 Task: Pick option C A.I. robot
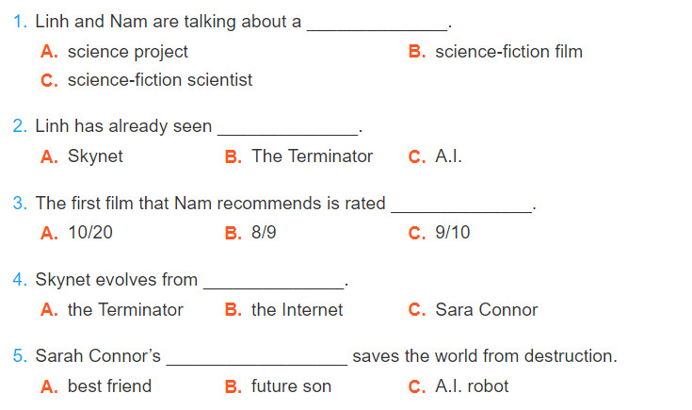click(x=459, y=386)
